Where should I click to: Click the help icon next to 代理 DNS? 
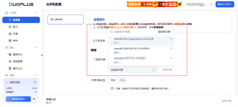tap(104, 80)
